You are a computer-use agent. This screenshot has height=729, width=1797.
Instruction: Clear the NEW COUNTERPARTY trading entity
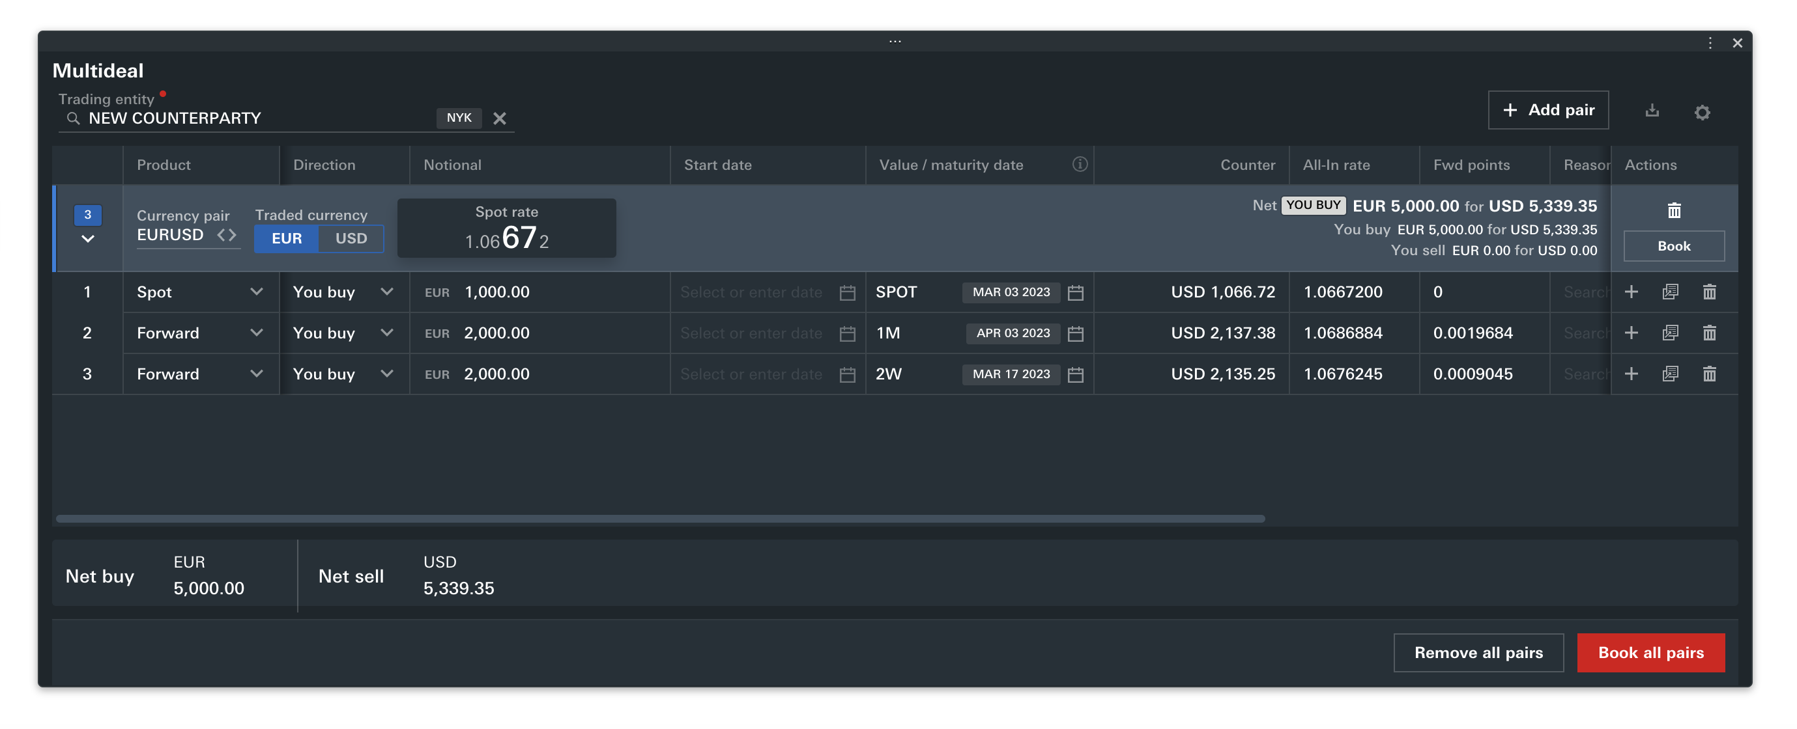500,118
